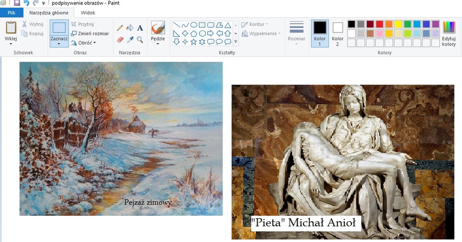Click the Przytnij crop button

tap(83, 24)
